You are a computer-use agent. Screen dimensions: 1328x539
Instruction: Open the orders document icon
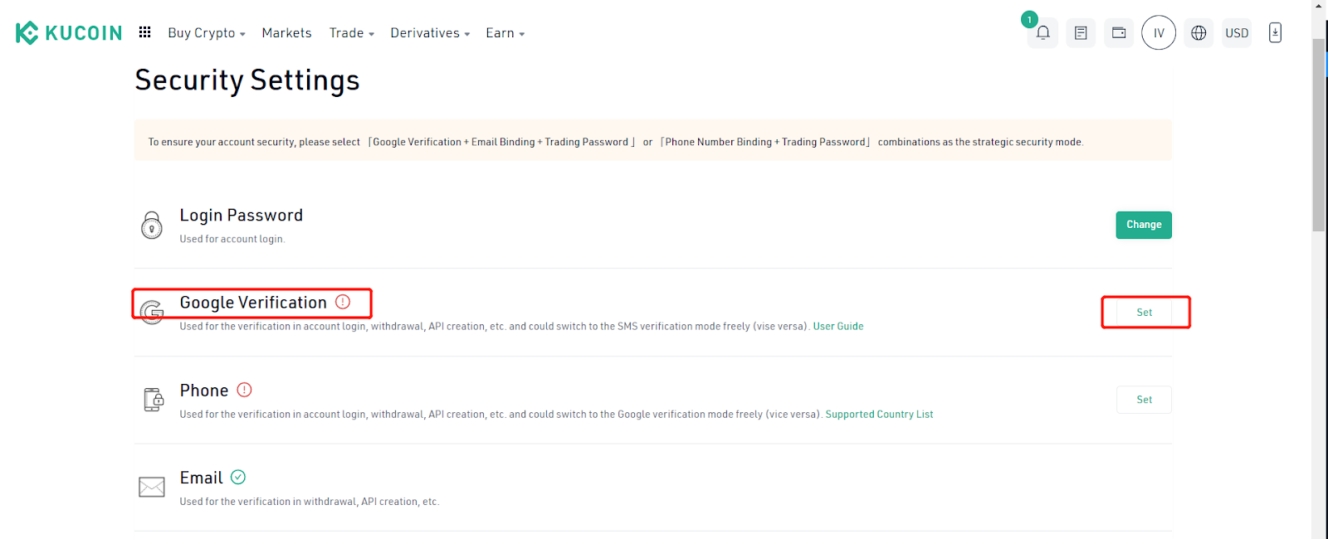[1080, 33]
